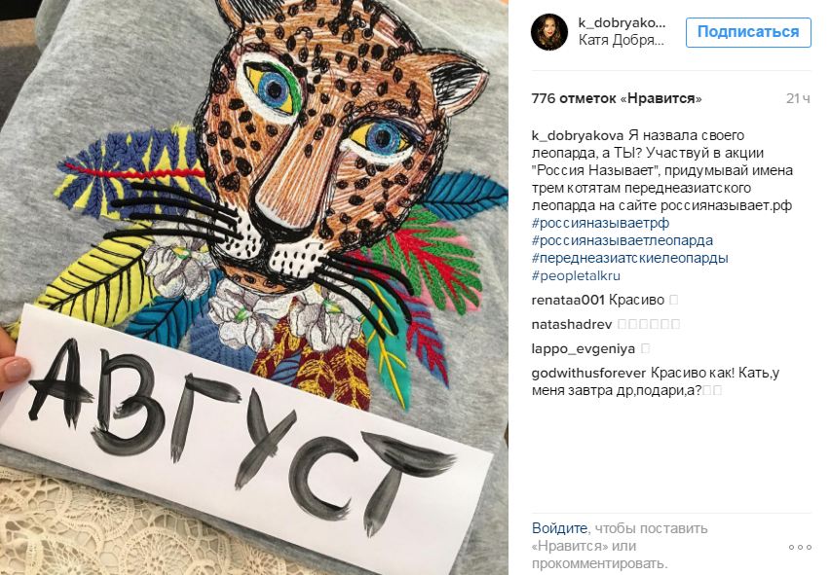Open the k_dobryakova profile avatar
The image size is (830, 575).
point(549,32)
